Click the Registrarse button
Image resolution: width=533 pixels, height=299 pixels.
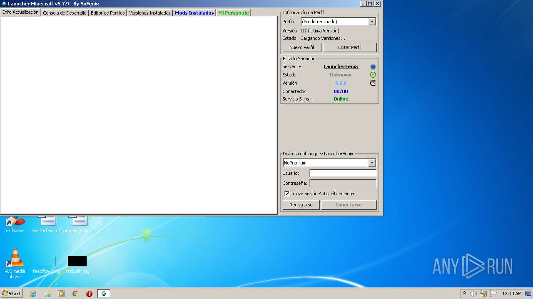pyautogui.click(x=301, y=205)
